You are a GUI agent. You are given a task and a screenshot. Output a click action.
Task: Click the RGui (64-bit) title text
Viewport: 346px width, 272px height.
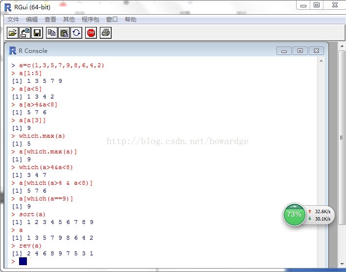32,7
